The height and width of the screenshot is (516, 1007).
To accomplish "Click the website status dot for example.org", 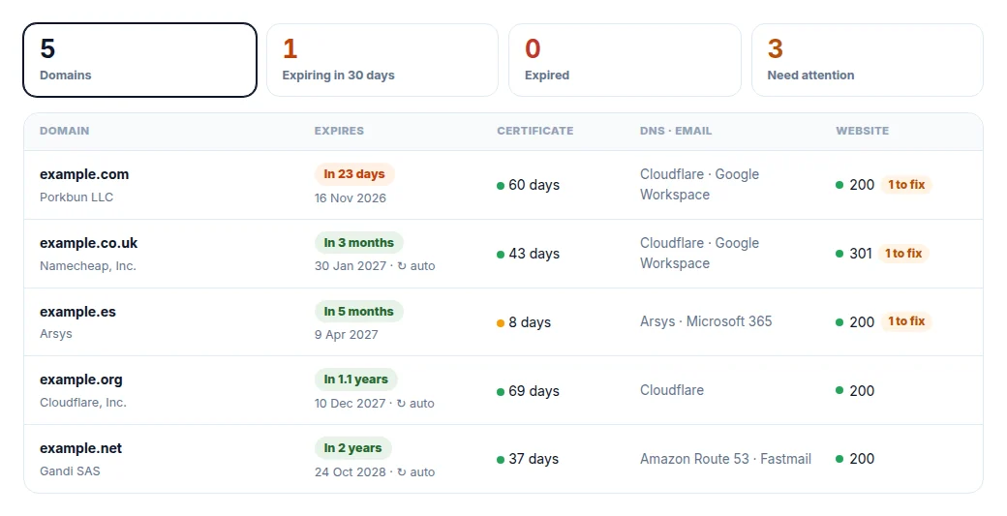I will click(839, 390).
